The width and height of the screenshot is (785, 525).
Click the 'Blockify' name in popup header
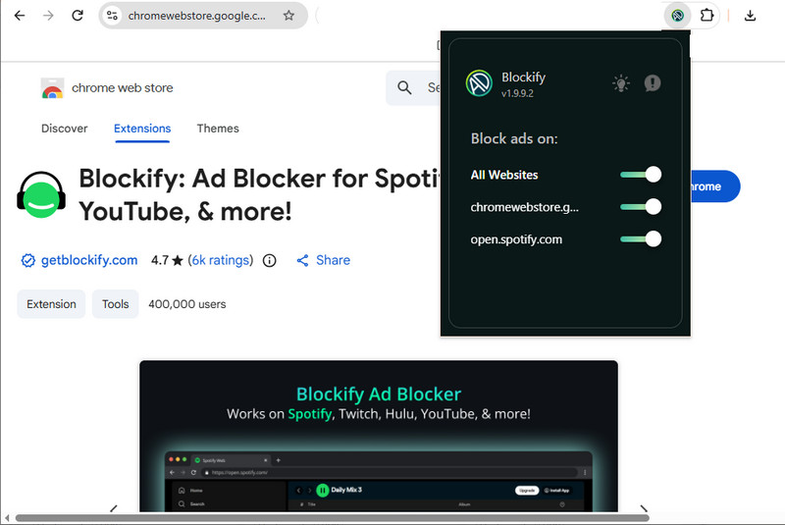pos(523,78)
